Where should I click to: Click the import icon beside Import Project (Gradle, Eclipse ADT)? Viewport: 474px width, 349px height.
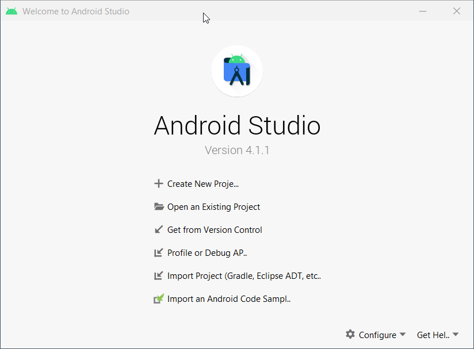point(158,275)
